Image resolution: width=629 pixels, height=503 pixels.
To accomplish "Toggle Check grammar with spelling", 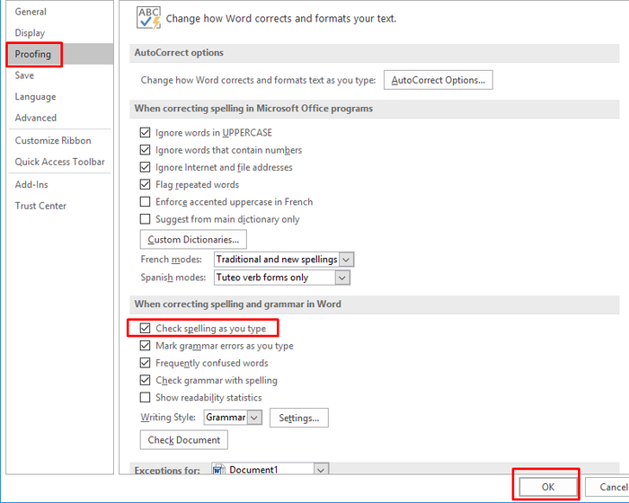I will 145,380.
